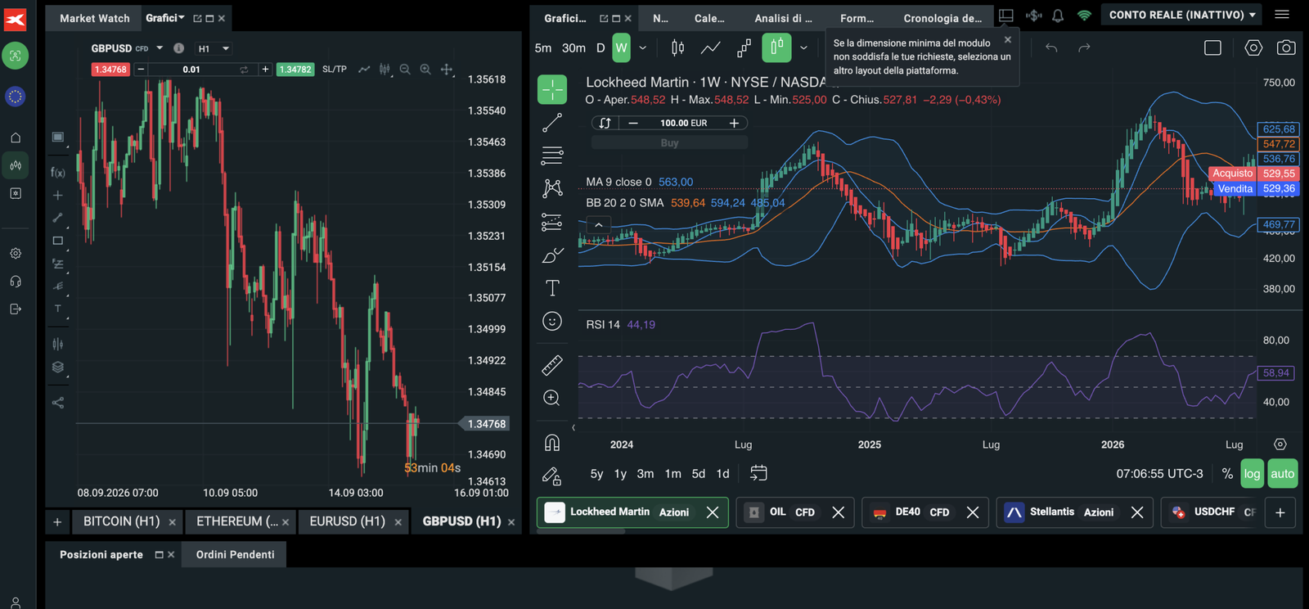Toggle the W weekly interval button
This screenshot has height=609, width=1309.
coord(622,47)
